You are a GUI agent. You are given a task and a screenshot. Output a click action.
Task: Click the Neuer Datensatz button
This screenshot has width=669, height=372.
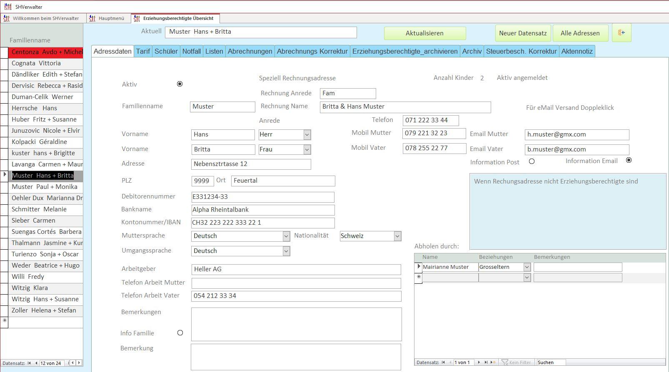[x=523, y=33]
